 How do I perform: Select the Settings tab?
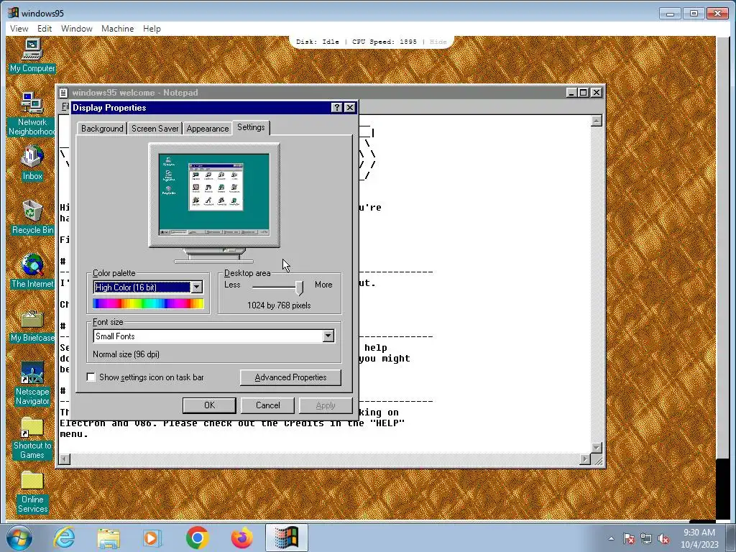251,127
